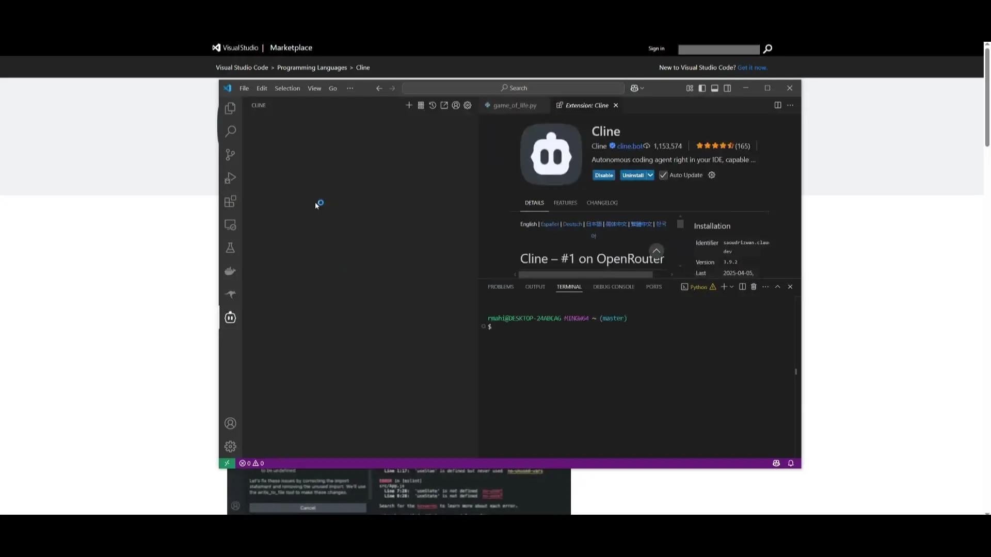This screenshot has width=991, height=557.
Task: Open the Source Control view
Action: tap(230, 155)
